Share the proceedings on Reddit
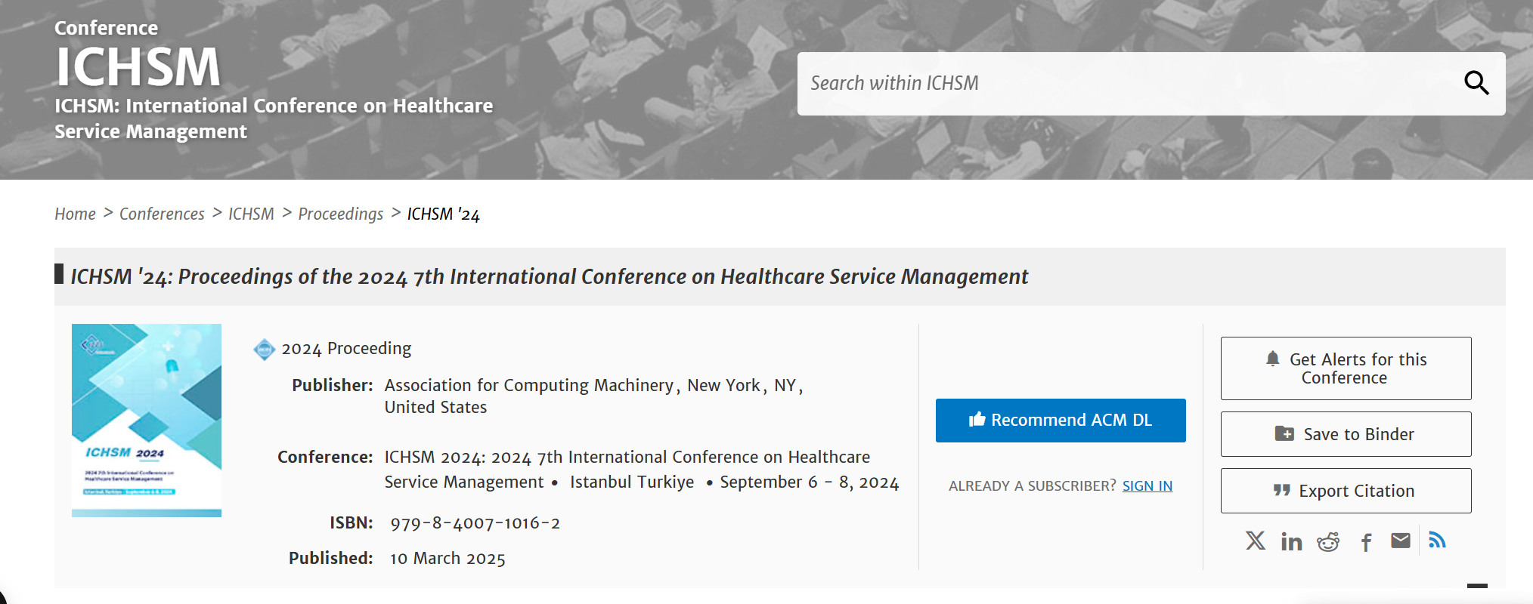Screen dimensions: 1533x604 (1328, 541)
